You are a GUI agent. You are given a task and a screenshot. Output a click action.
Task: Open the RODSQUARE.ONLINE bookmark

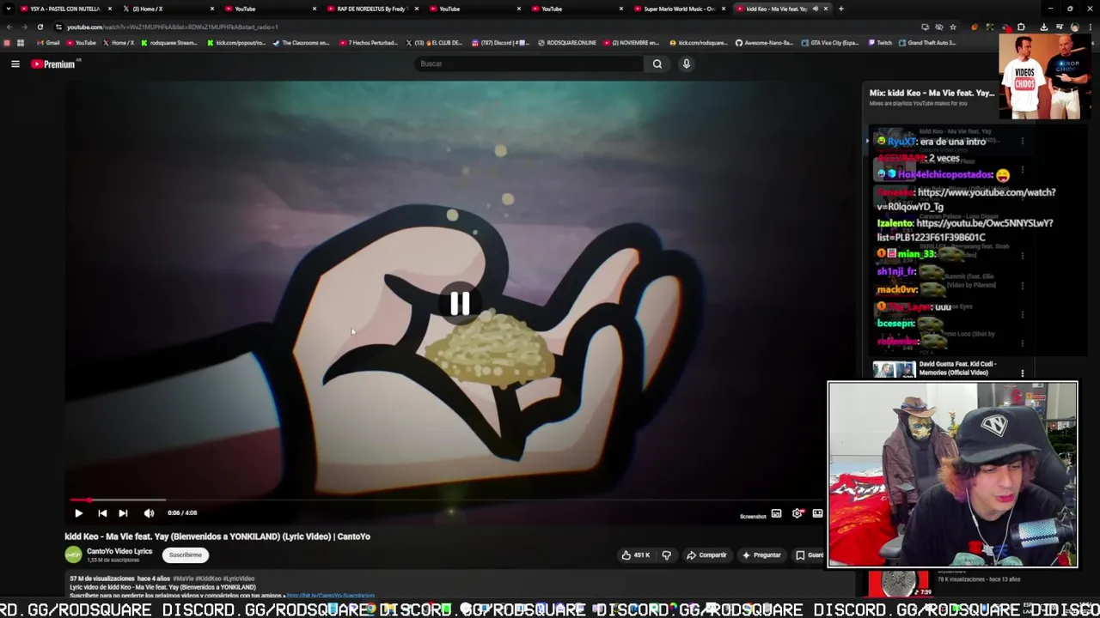tap(567, 43)
